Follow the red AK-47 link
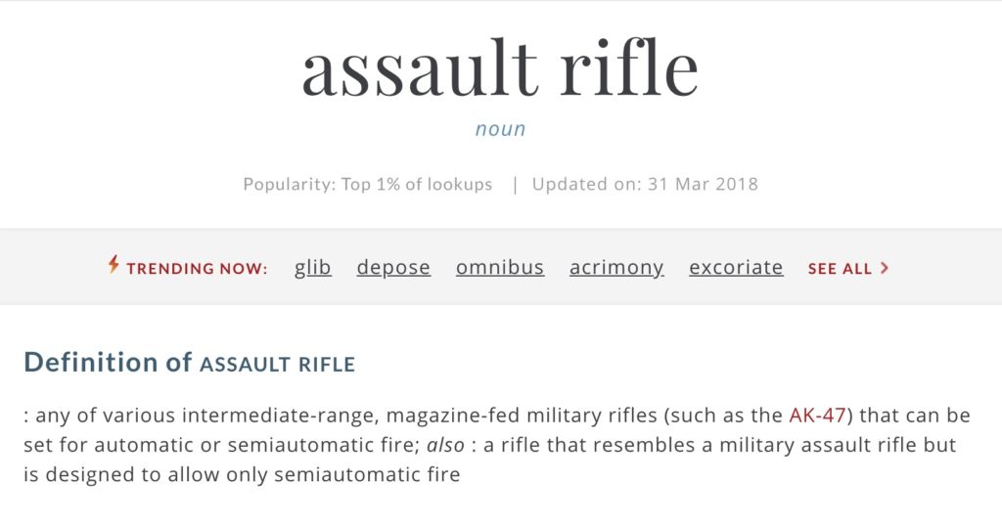Screen dimensions: 1002x527 coord(817,416)
